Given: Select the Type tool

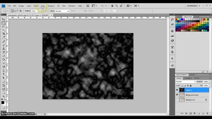Looking at the screenshot, I should pyautogui.click(x=4, y=74).
